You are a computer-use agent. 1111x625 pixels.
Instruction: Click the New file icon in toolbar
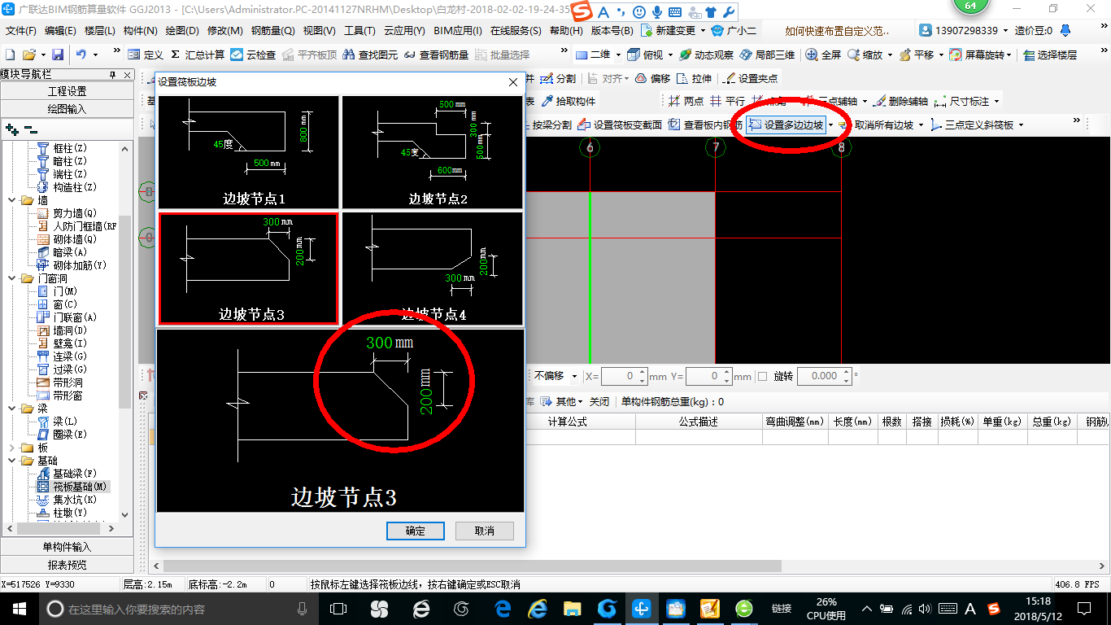pos(11,55)
